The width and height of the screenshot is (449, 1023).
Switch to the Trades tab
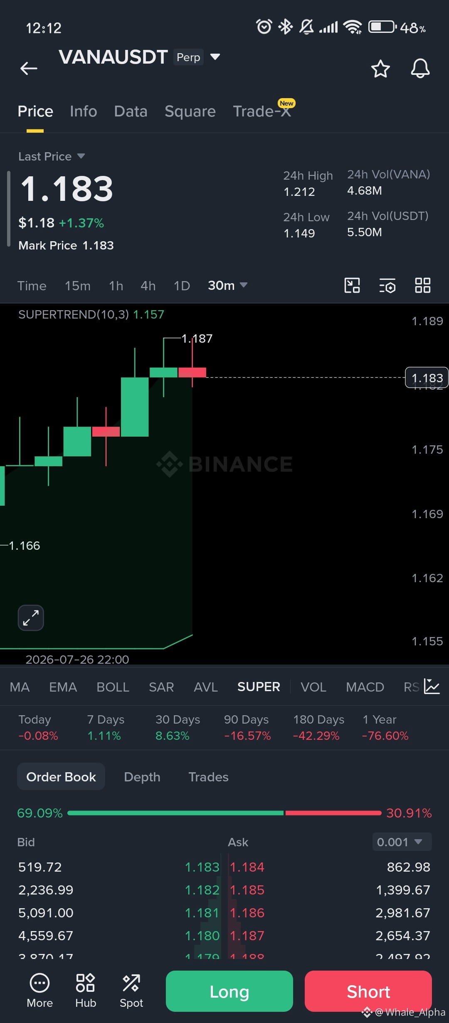[x=209, y=777]
